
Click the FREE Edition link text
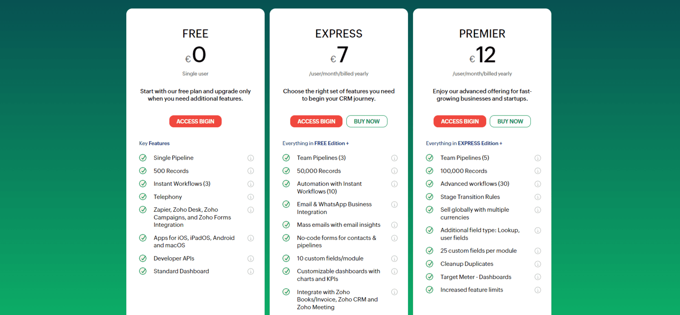click(329, 143)
